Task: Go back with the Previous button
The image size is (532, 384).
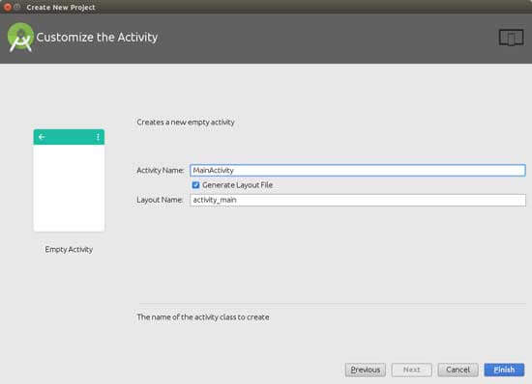Action: click(x=366, y=370)
